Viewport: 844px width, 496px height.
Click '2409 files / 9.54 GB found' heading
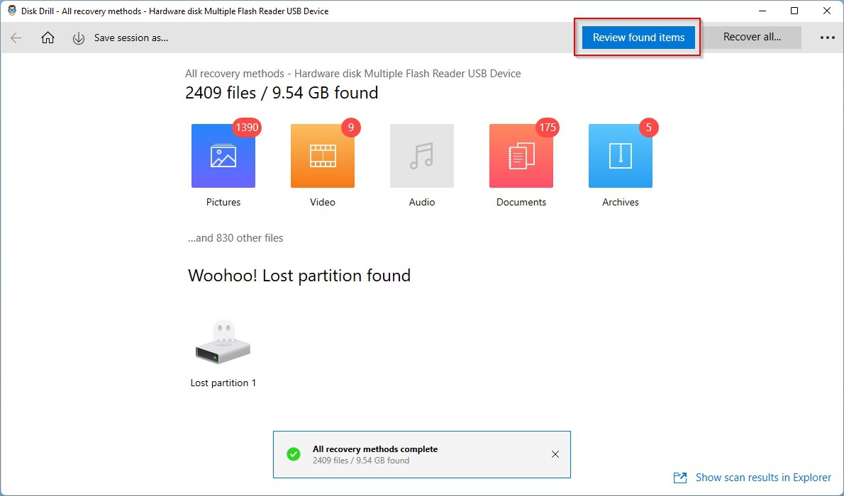pyautogui.click(x=282, y=93)
